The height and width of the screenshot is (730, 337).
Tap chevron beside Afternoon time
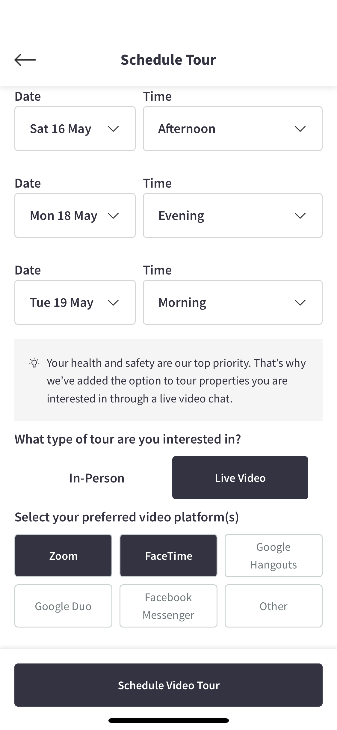(300, 129)
